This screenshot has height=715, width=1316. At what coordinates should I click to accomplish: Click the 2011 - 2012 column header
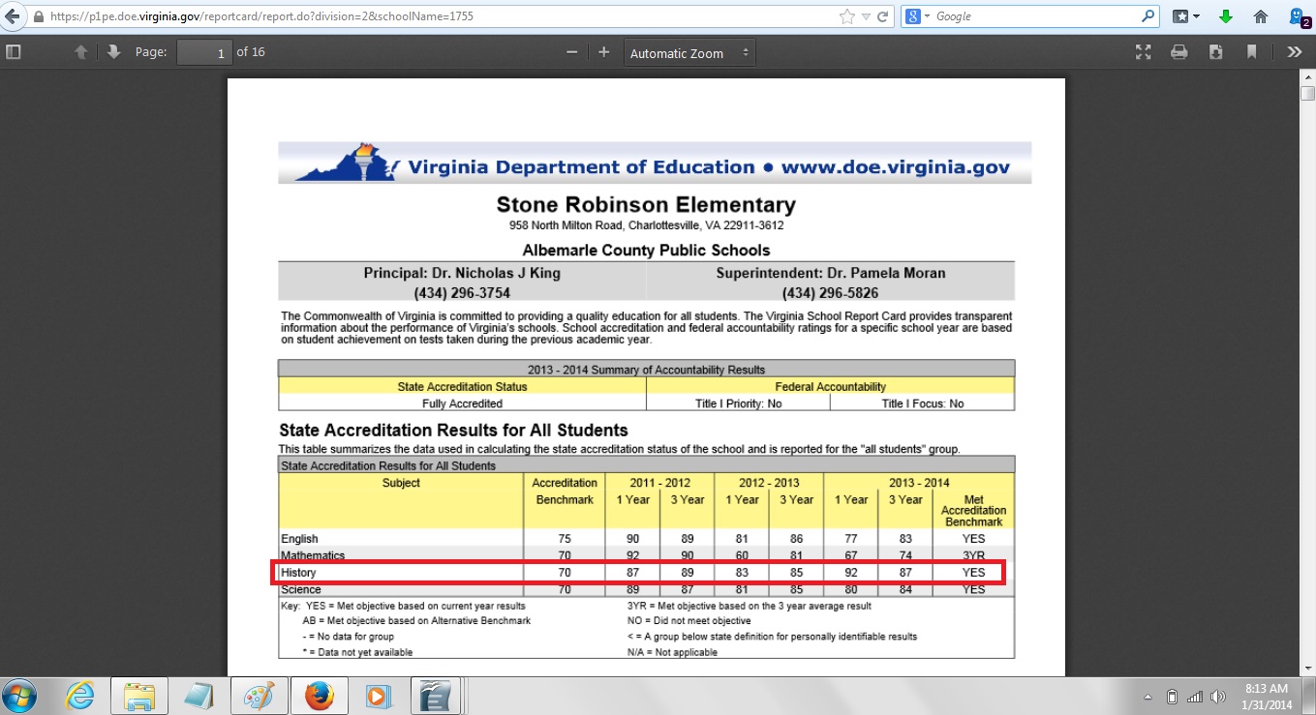(x=659, y=483)
